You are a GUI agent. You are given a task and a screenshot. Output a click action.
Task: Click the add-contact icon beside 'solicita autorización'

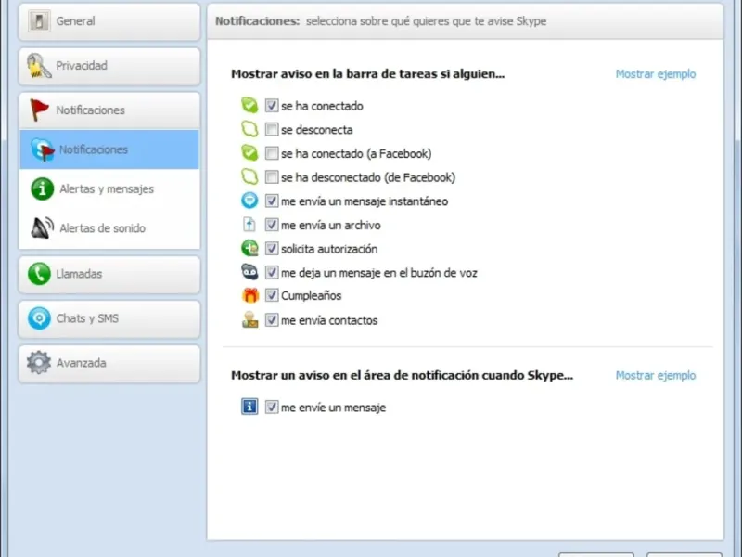[249, 248]
